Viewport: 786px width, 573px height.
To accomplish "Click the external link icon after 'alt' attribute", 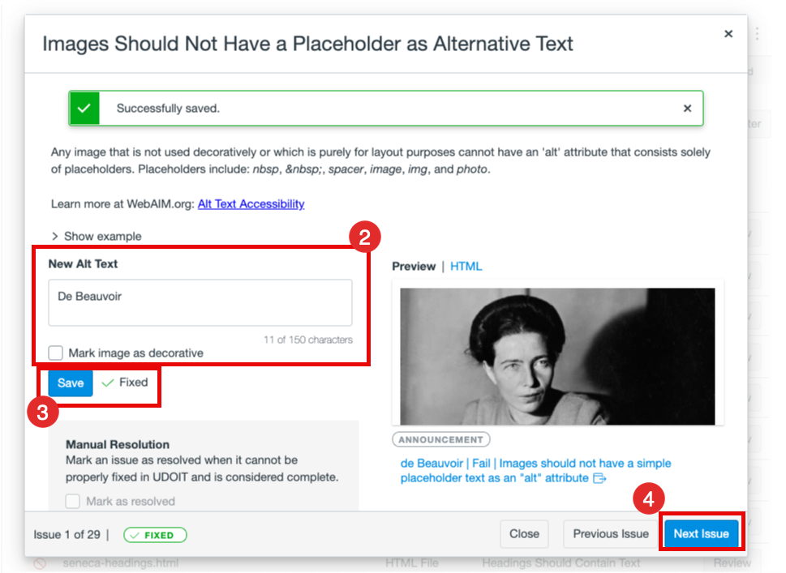I will 600,478.
